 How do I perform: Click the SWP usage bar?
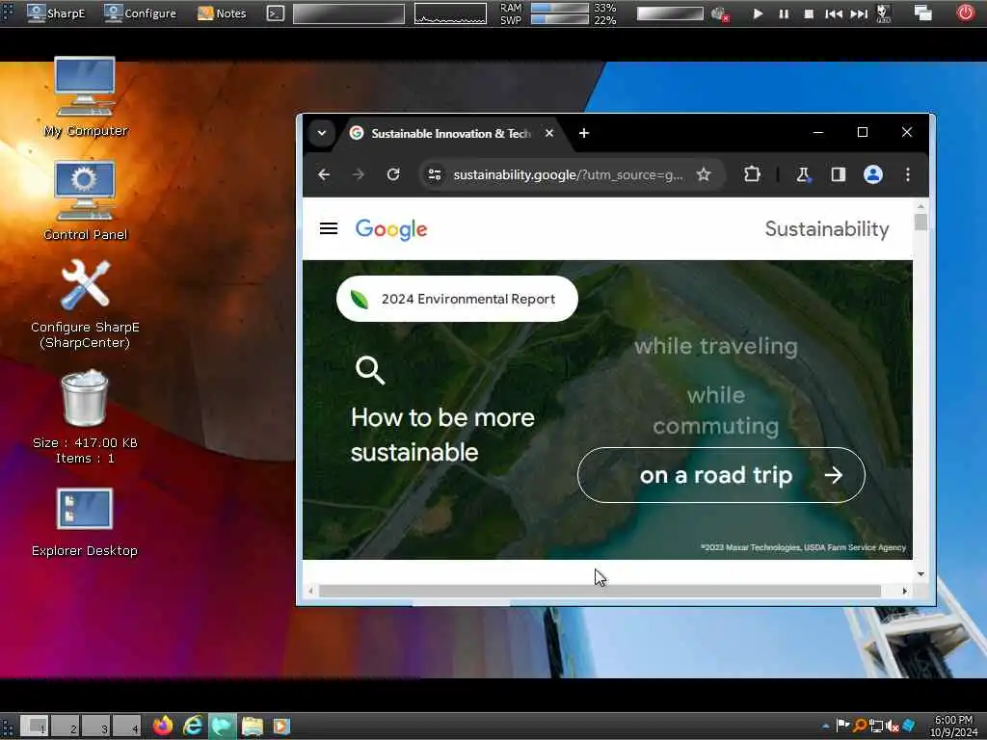560,19
